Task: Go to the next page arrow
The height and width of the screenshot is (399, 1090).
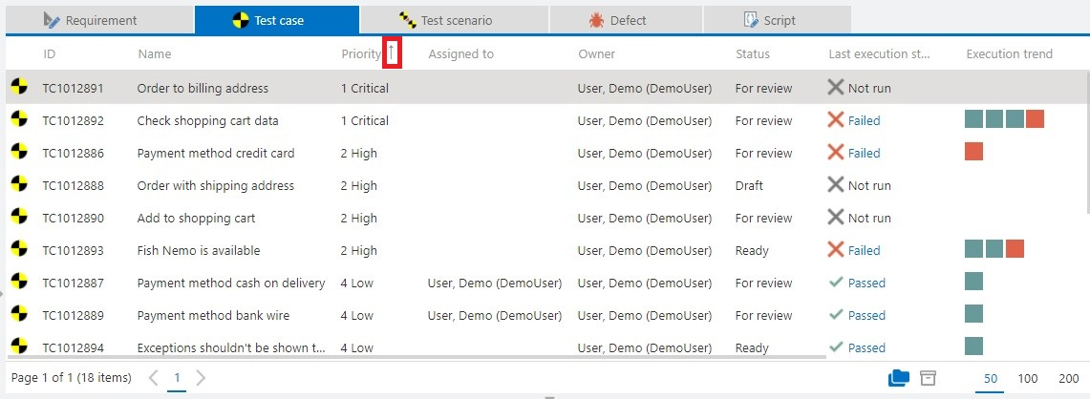Action: click(x=201, y=378)
